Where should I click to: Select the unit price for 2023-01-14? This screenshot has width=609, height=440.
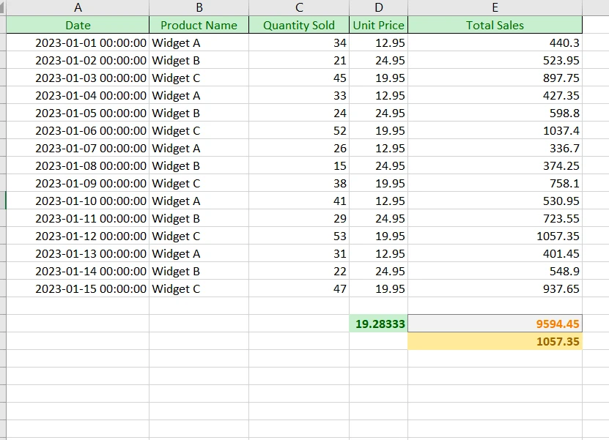click(378, 271)
